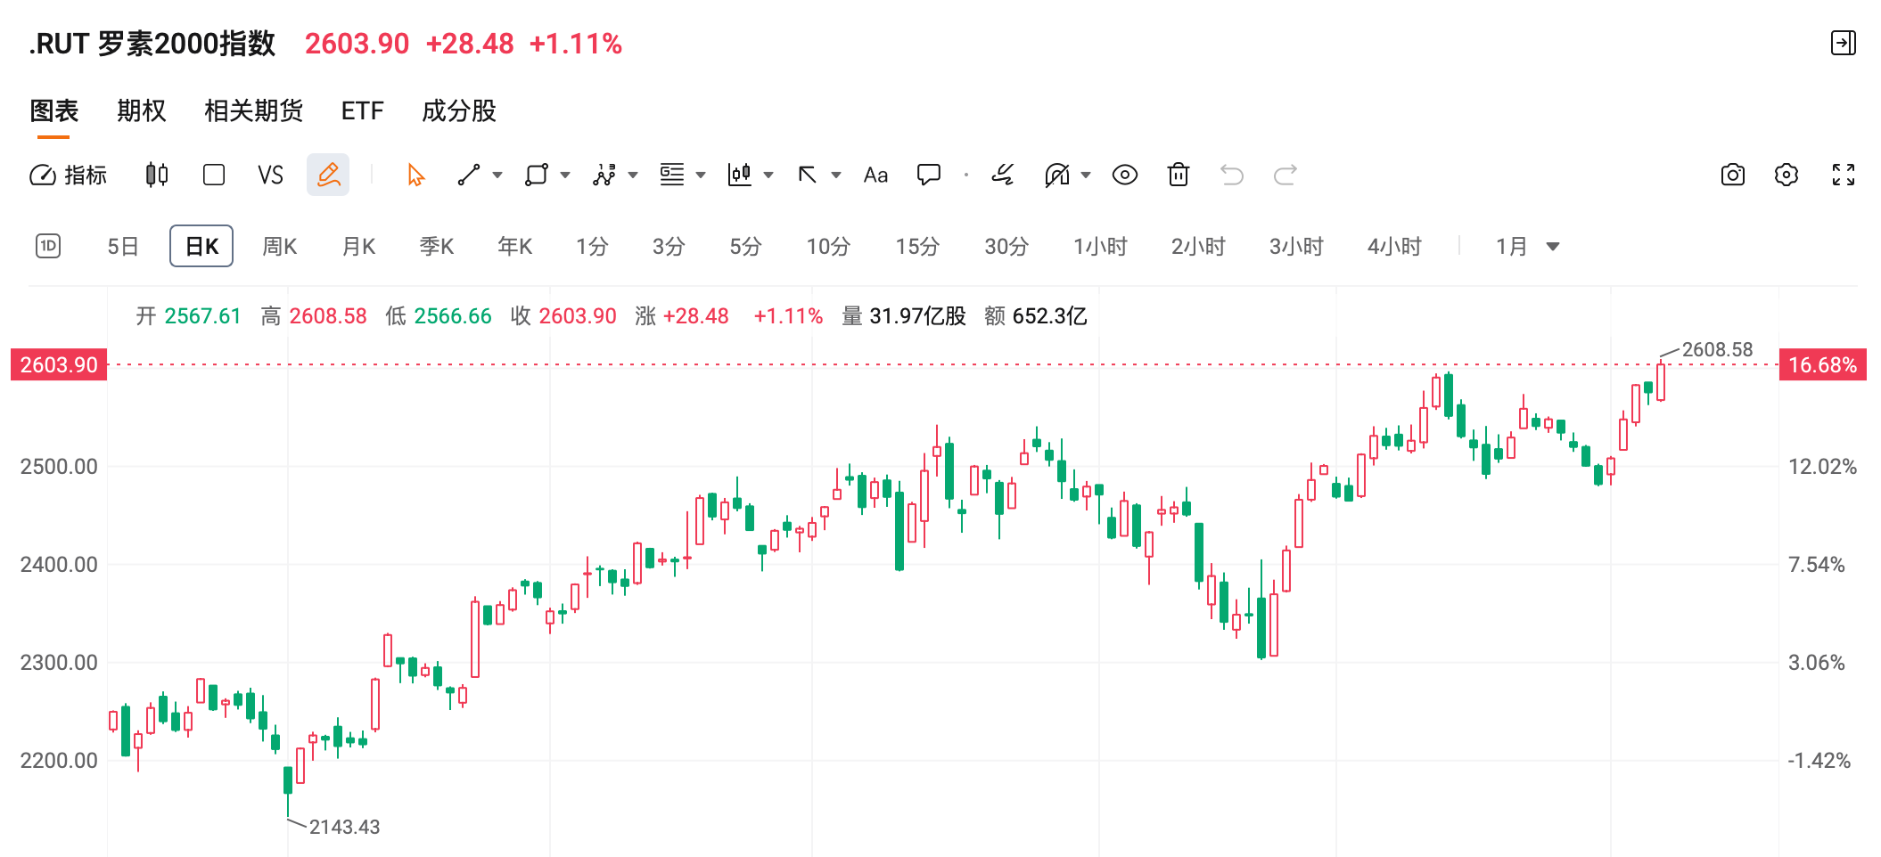Click the 2603.90 current price axis label

(x=59, y=365)
